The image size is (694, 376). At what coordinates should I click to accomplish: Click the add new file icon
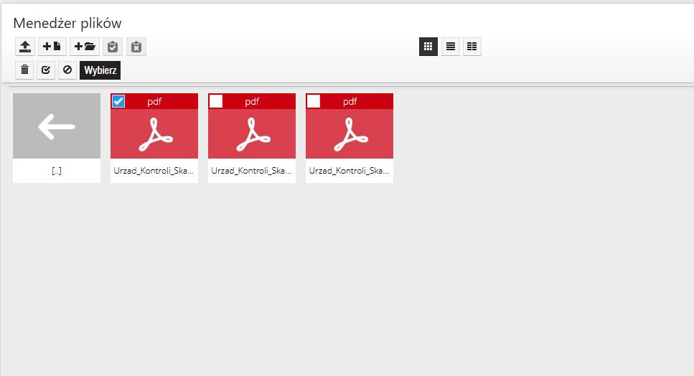pyautogui.click(x=52, y=47)
